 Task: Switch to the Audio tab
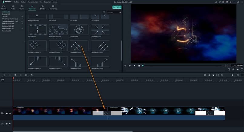click(13, 7)
